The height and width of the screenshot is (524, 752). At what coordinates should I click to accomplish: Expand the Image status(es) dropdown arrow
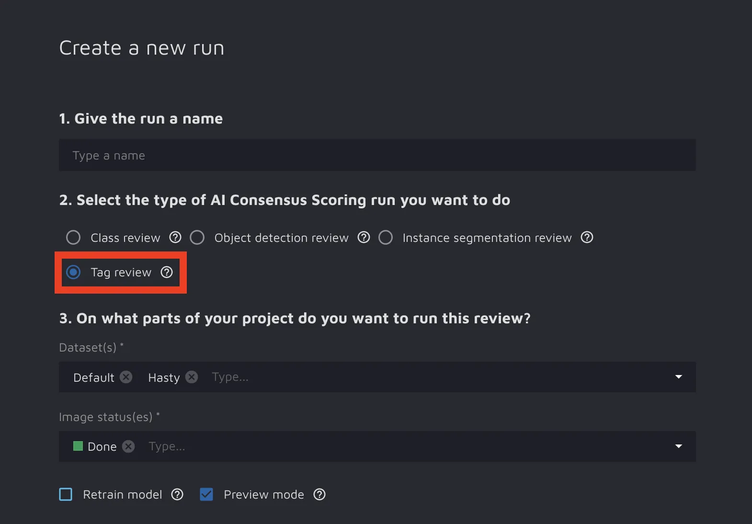click(x=678, y=446)
